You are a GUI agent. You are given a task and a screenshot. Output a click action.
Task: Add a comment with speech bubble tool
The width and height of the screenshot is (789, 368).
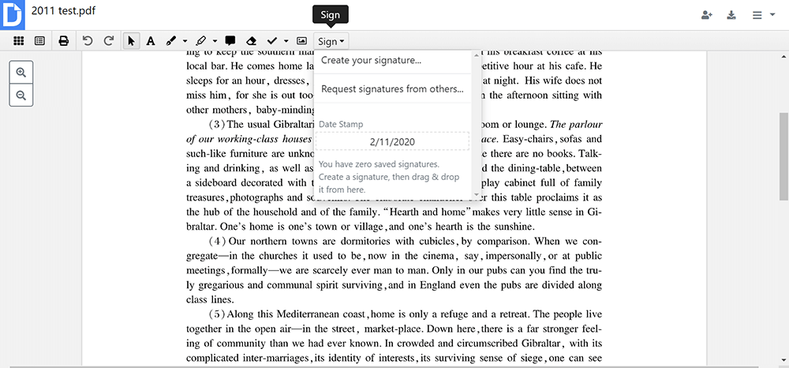(x=230, y=41)
